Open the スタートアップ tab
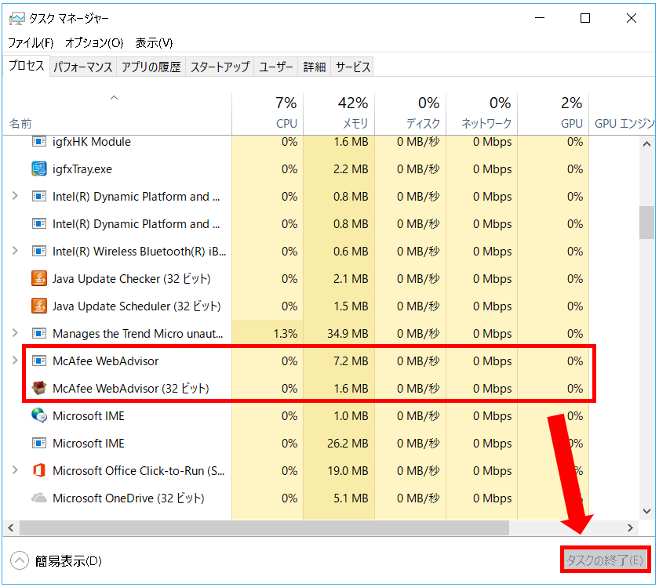659x587 pixels. [220, 67]
